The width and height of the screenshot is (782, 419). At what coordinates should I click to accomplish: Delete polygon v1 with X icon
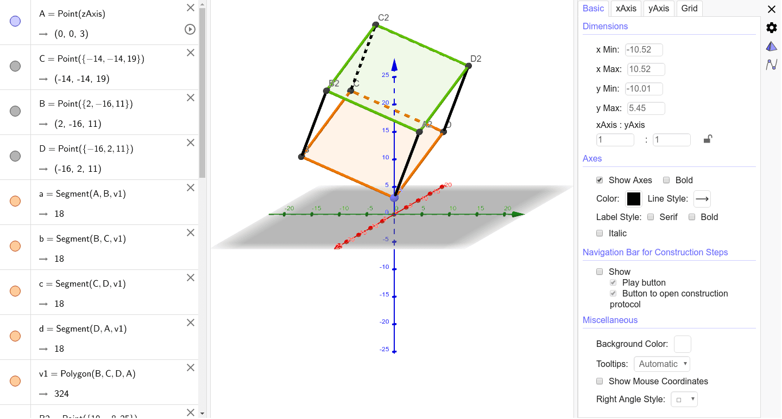[190, 368]
